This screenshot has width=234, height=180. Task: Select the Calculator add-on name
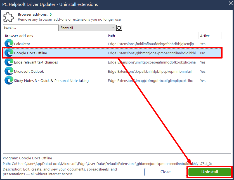pyautogui.click(x=22, y=44)
